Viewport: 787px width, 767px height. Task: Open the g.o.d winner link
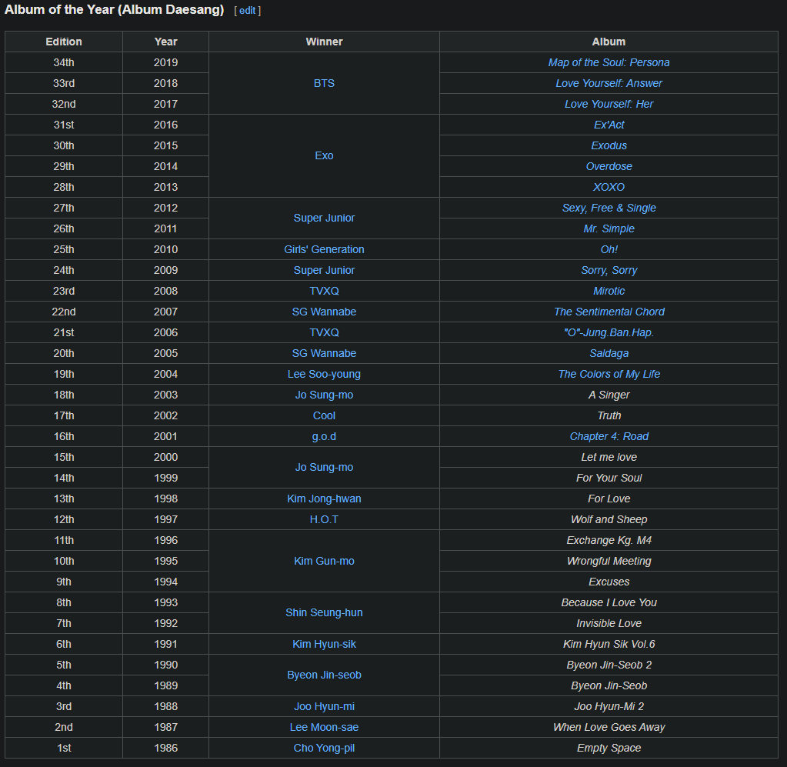pos(324,437)
